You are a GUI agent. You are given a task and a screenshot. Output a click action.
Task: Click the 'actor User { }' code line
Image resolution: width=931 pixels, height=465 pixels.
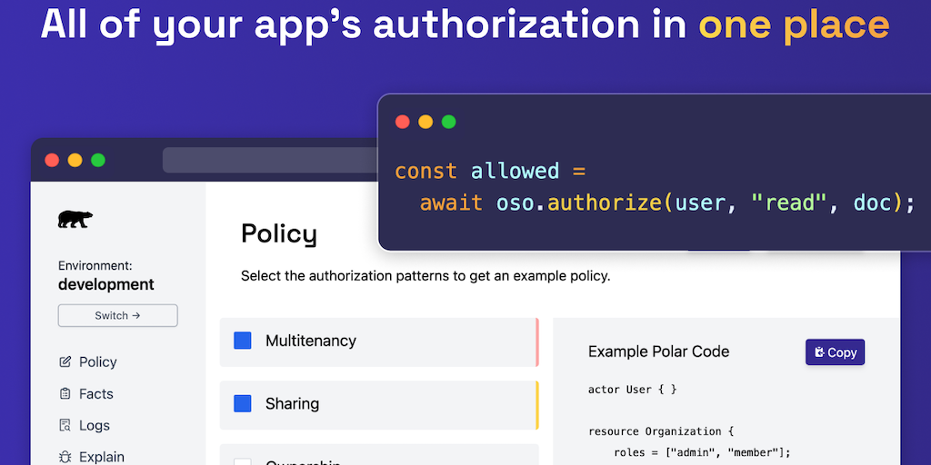(633, 390)
